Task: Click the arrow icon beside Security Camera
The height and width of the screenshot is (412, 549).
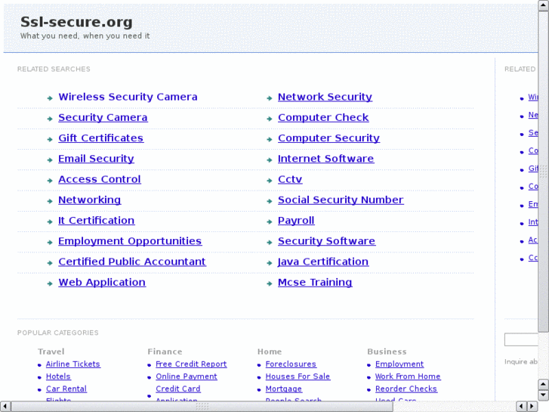Action: point(50,119)
